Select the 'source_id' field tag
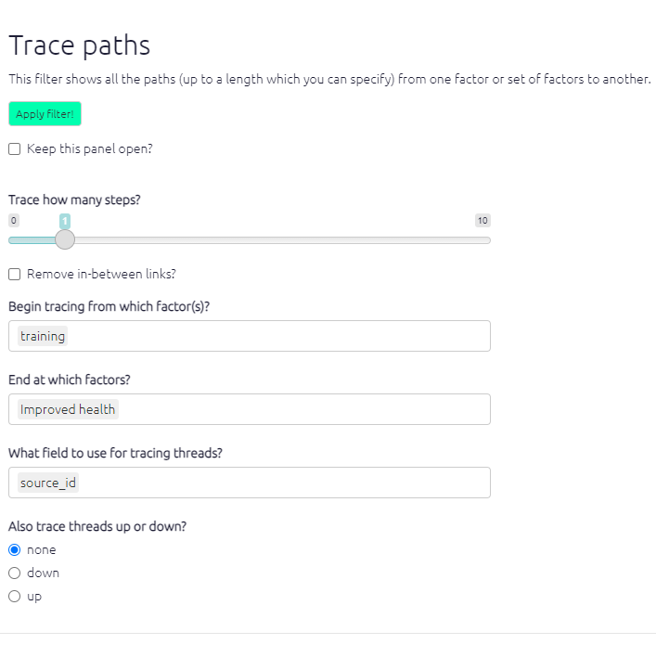Screen dimensions: 656x657 [x=48, y=483]
